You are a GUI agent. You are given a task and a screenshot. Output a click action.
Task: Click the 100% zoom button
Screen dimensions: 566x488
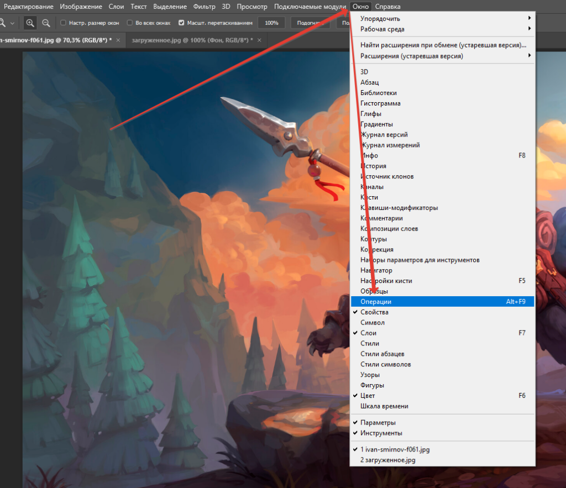pos(271,23)
